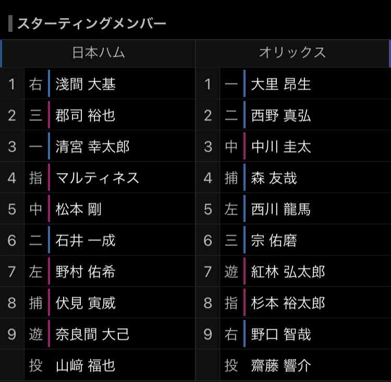
Task: Choose catcher 伏見 寅威
Action: coord(85,303)
